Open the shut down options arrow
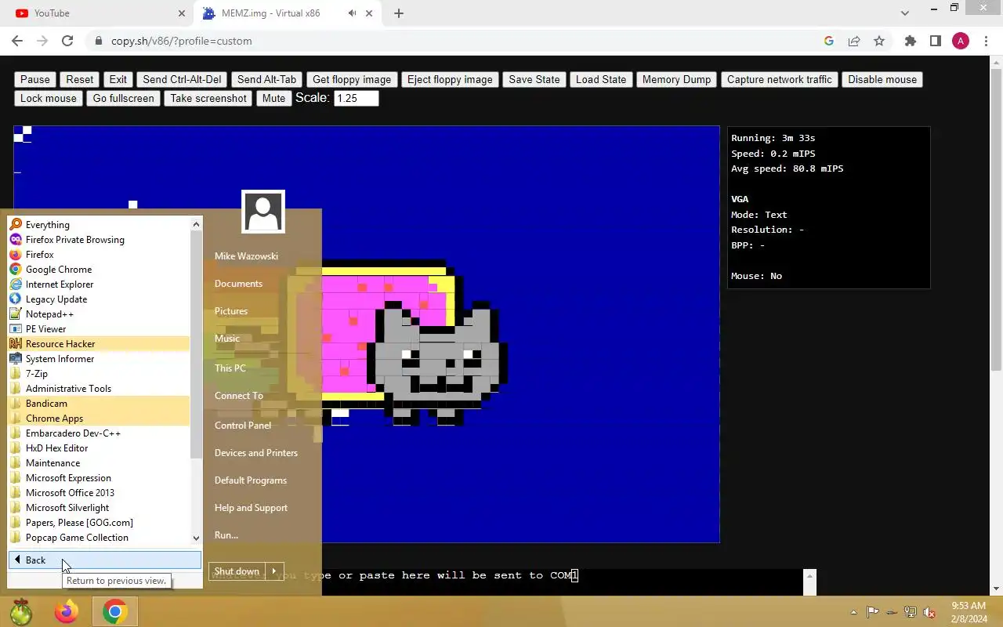 coord(274,571)
